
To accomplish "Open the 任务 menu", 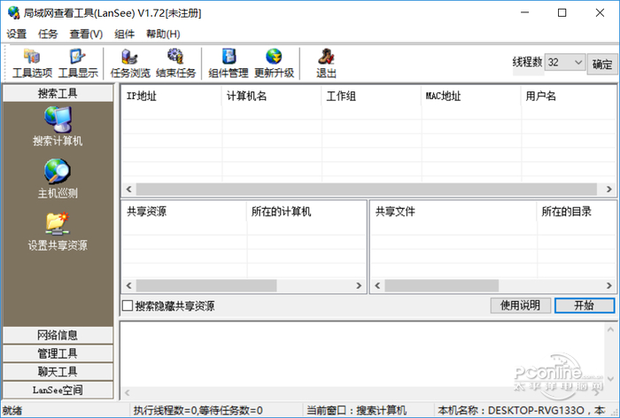I will click(x=48, y=34).
